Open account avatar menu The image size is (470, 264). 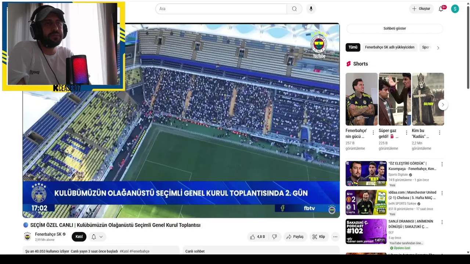(x=455, y=9)
